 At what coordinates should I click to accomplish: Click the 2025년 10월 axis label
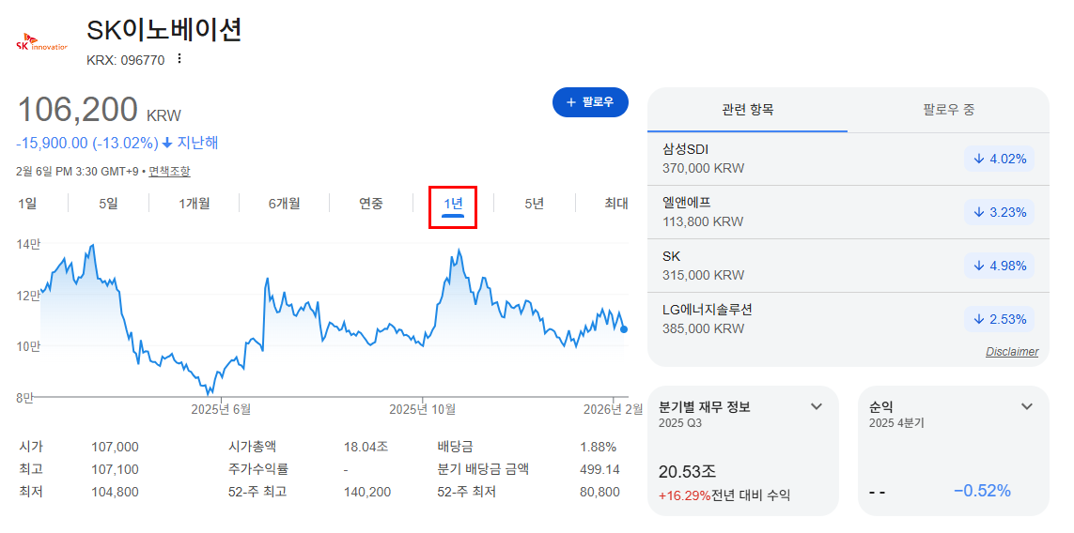(423, 409)
